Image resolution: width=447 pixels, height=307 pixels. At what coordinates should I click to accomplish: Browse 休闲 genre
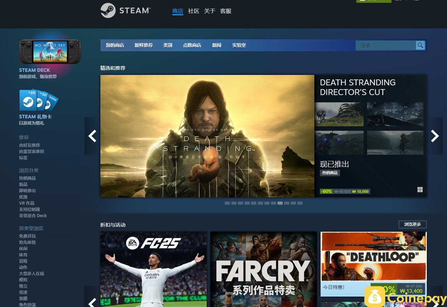(23, 248)
